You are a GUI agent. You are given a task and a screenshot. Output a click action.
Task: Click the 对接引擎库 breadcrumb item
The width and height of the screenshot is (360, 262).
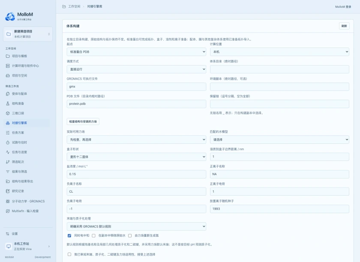95,6
